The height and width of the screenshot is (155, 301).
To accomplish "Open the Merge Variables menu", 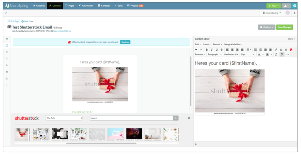I will 233,44.
